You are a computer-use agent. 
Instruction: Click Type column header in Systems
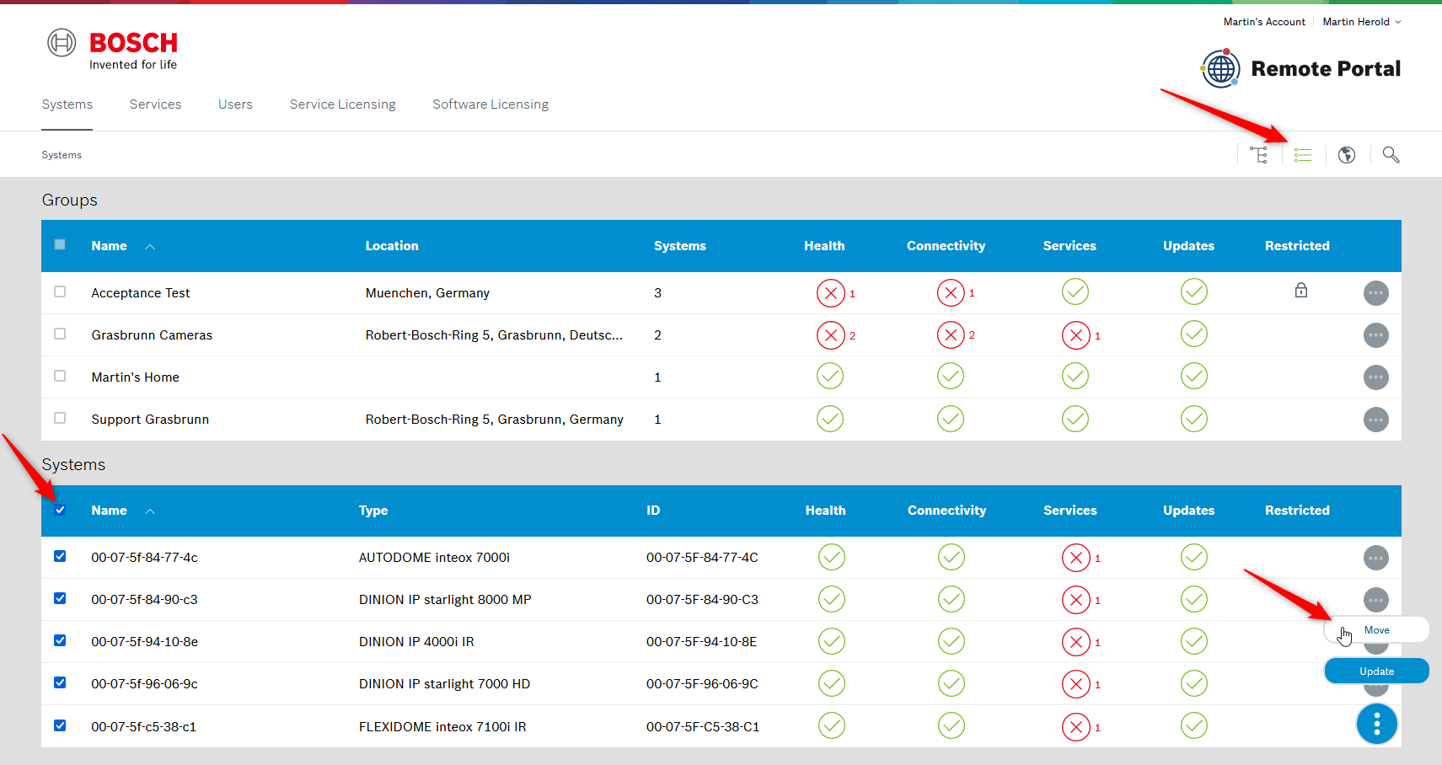coord(373,511)
